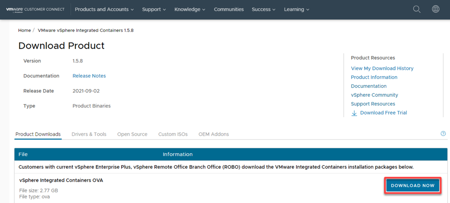
Task: Open the search magnifier icon
Action: pyautogui.click(x=417, y=9)
